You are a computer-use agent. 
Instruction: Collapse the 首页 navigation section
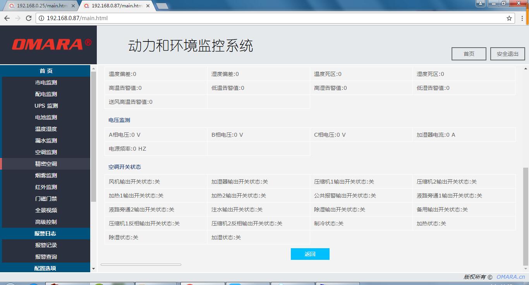pos(45,70)
